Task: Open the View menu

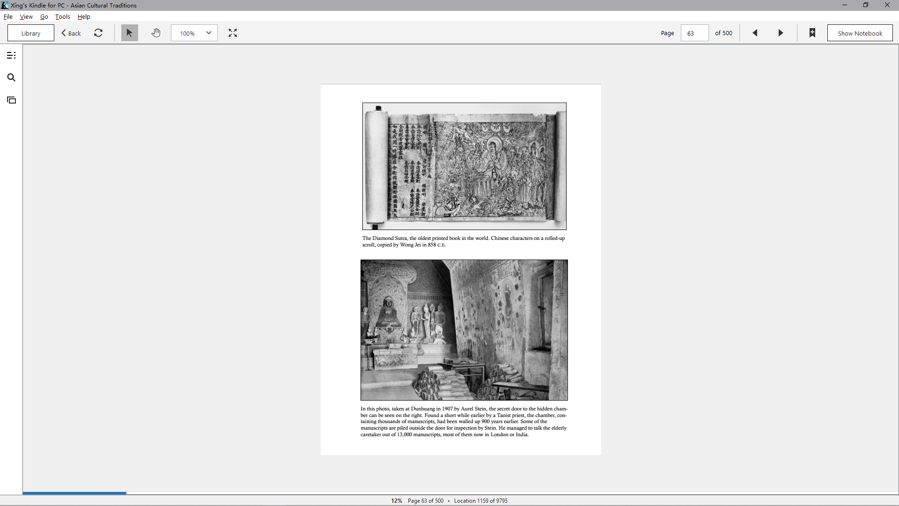Action: (26, 16)
